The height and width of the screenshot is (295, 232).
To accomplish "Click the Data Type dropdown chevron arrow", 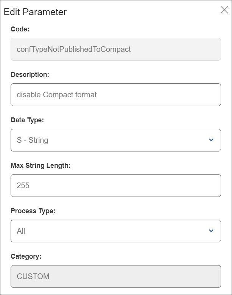I will click(x=211, y=140).
